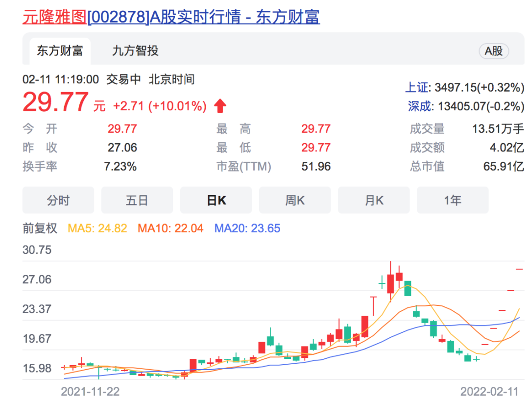
Task: Open the 上证 index link
Action: click(416, 88)
